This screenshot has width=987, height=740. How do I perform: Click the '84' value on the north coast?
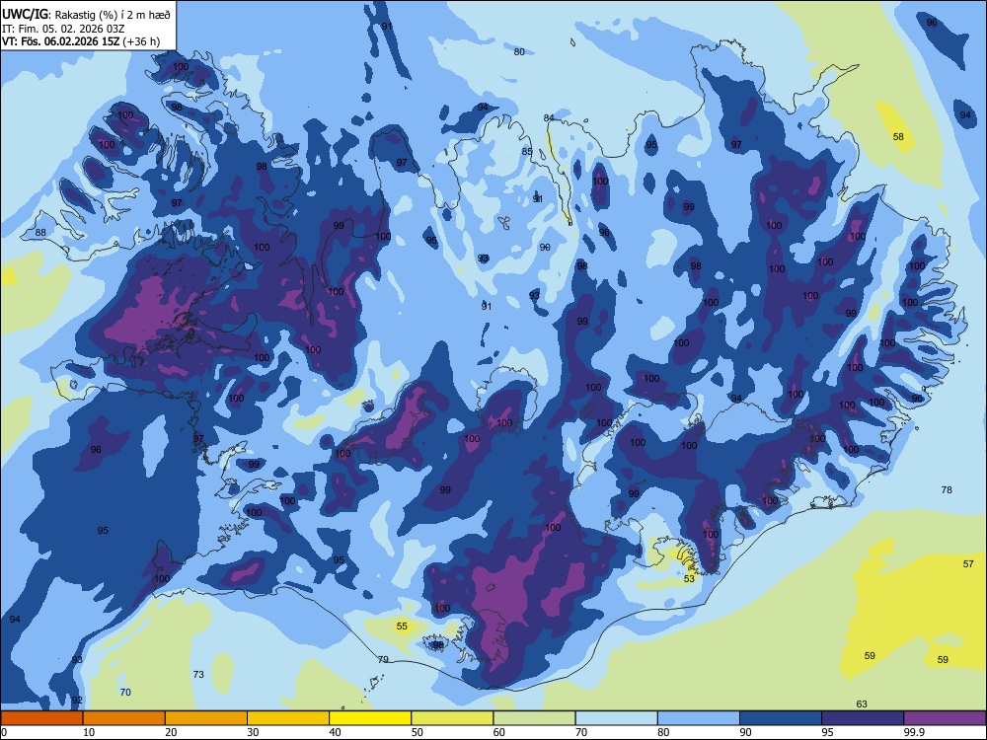549,117
